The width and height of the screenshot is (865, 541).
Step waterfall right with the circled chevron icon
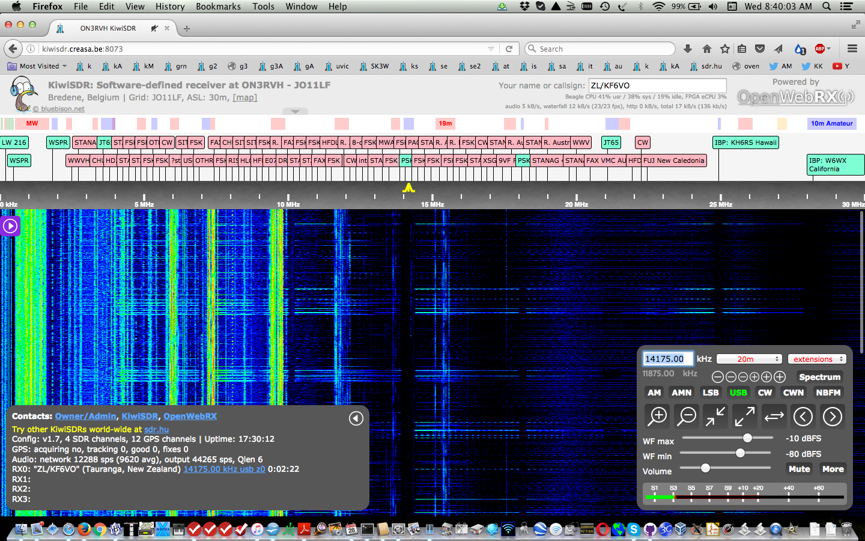pos(832,417)
